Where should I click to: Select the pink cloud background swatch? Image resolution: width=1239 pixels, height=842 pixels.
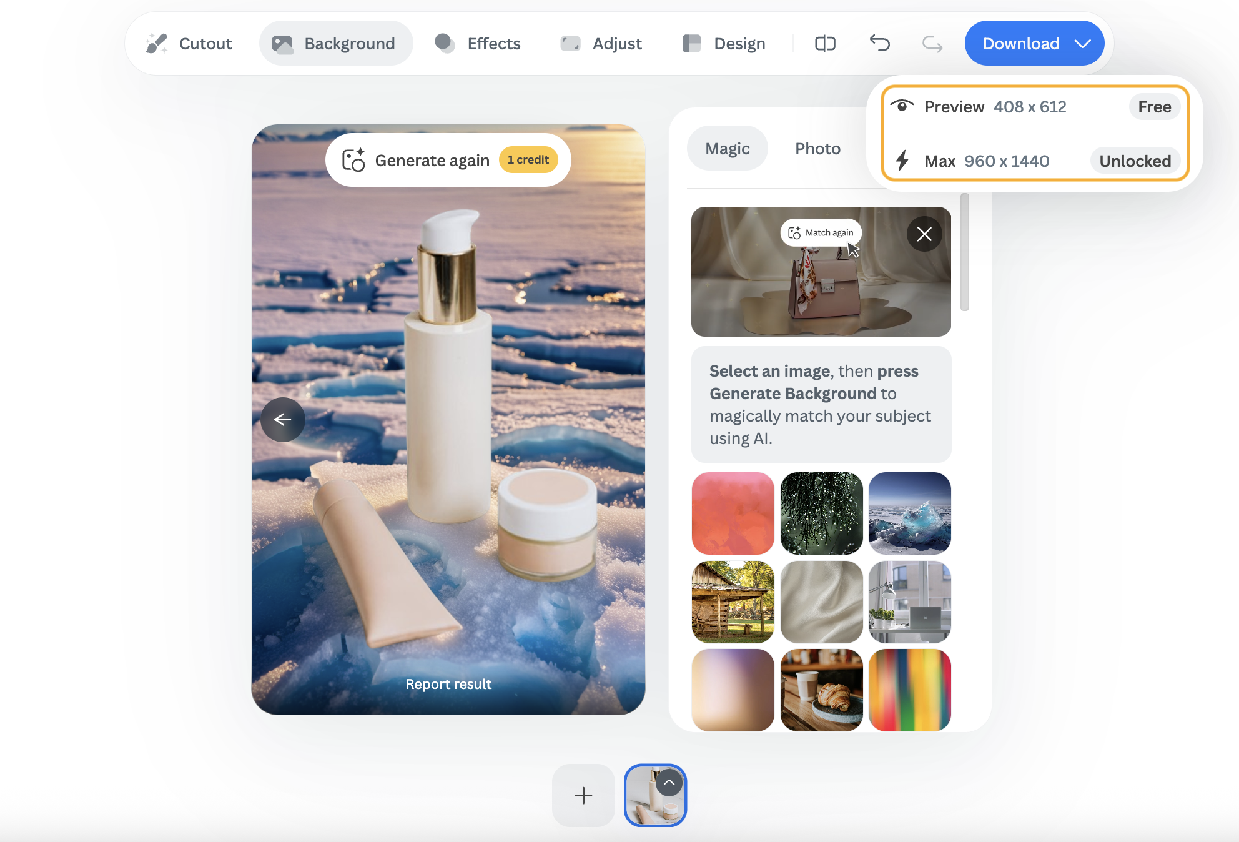coord(733,513)
